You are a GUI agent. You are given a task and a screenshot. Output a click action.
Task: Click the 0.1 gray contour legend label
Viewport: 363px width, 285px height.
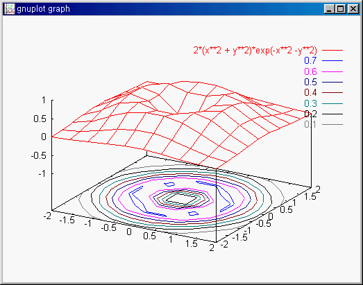(x=310, y=124)
